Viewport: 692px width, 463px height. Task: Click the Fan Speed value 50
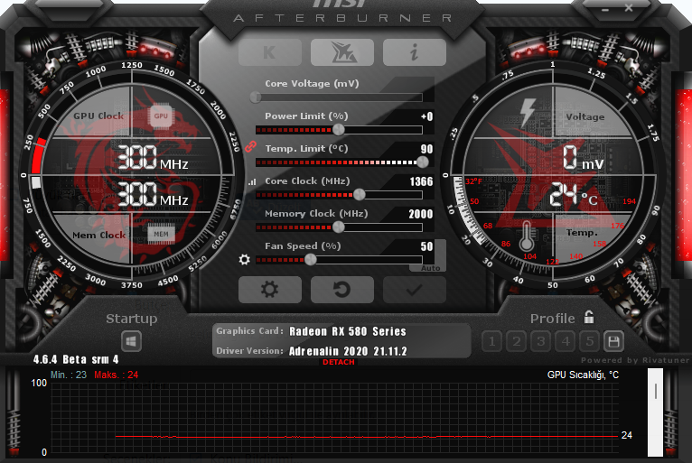coord(426,246)
